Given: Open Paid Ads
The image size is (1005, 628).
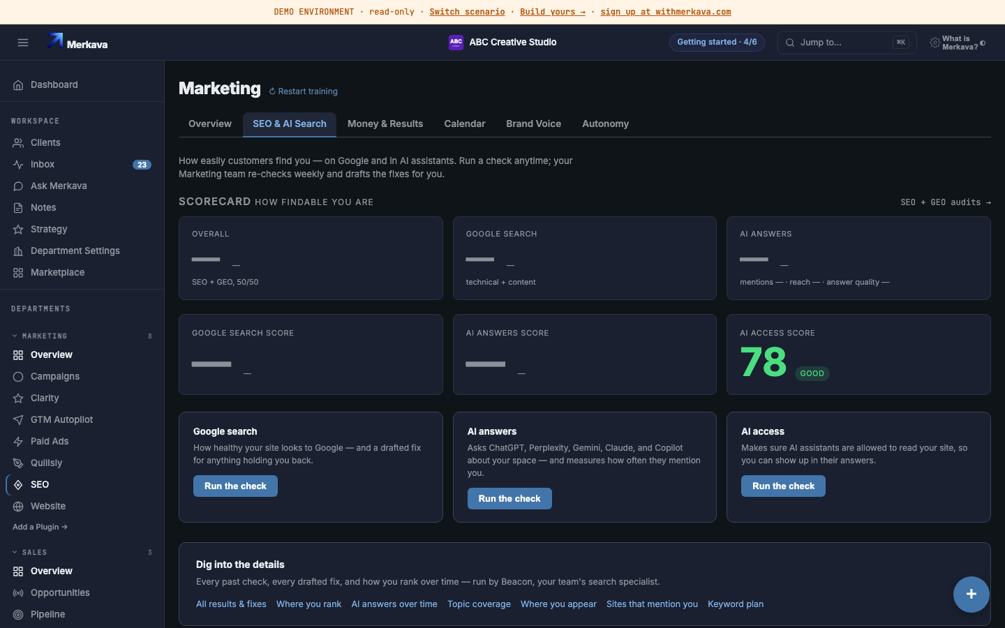Looking at the screenshot, I should 82,442.
